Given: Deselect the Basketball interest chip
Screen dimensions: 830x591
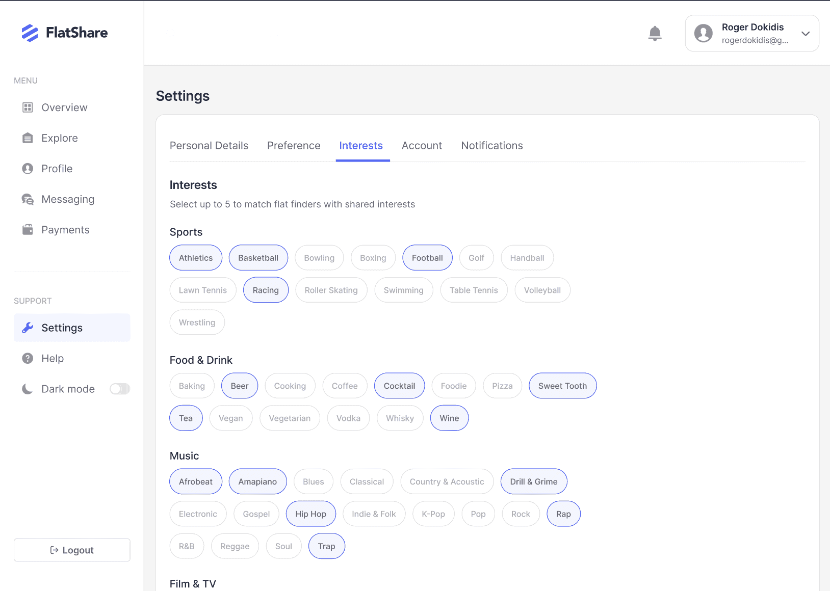Looking at the screenshot, I should pos(258,258).
